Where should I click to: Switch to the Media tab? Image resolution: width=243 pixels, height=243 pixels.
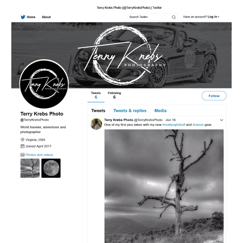pos(160,111)
